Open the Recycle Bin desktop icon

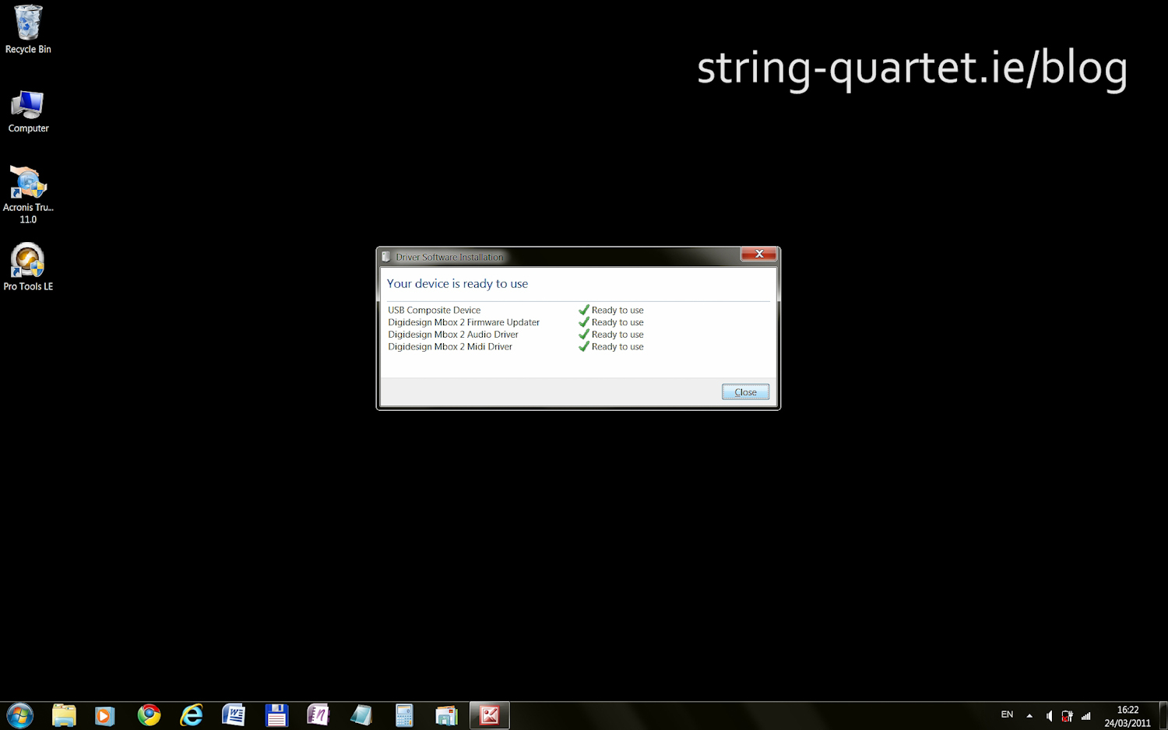click(28, 30)
